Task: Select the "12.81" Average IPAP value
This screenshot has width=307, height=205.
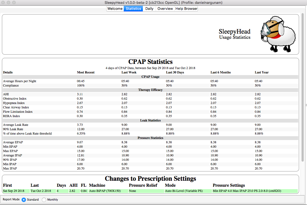Action: (81, 155)
